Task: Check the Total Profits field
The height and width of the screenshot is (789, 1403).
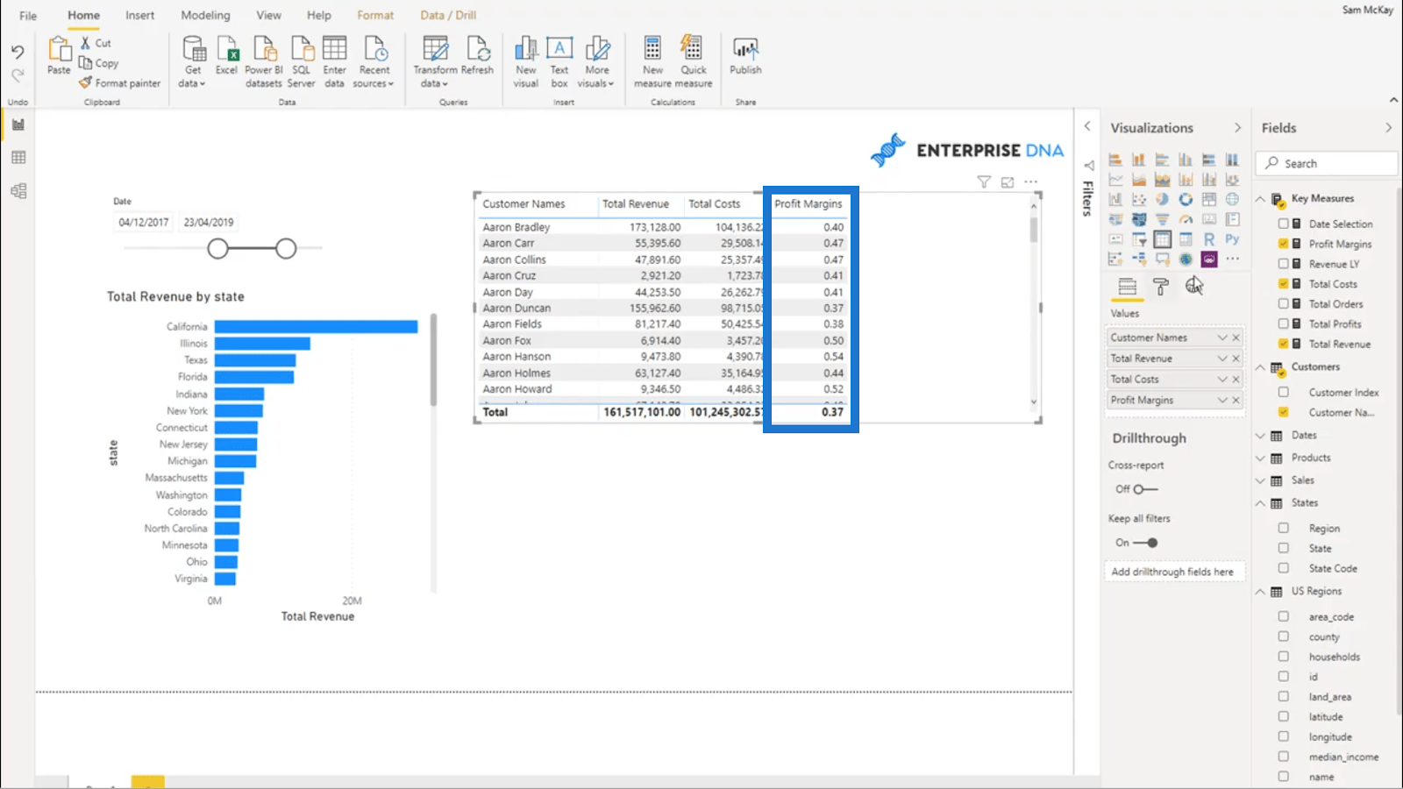Action: (1284, 323)
